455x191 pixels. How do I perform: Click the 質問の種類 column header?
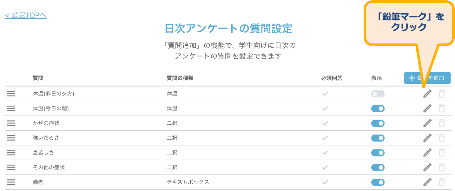180,78
